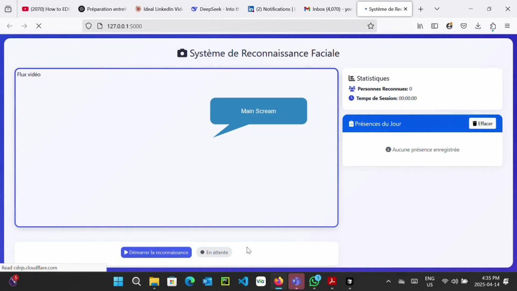This screenshot has height=291, width=517.
Task: Open the Pocket save icon
Action: tap(464, 26)
